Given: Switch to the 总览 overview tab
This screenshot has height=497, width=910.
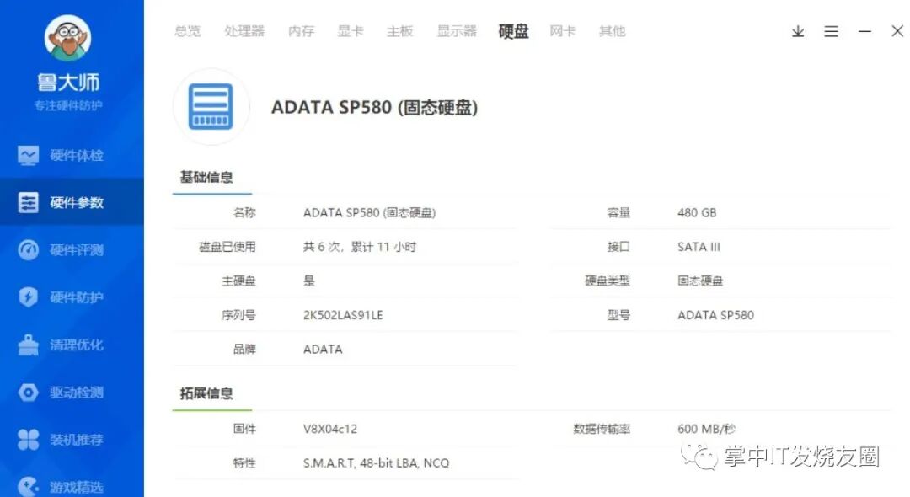Looking at the screenshot, I should [187, 31].
